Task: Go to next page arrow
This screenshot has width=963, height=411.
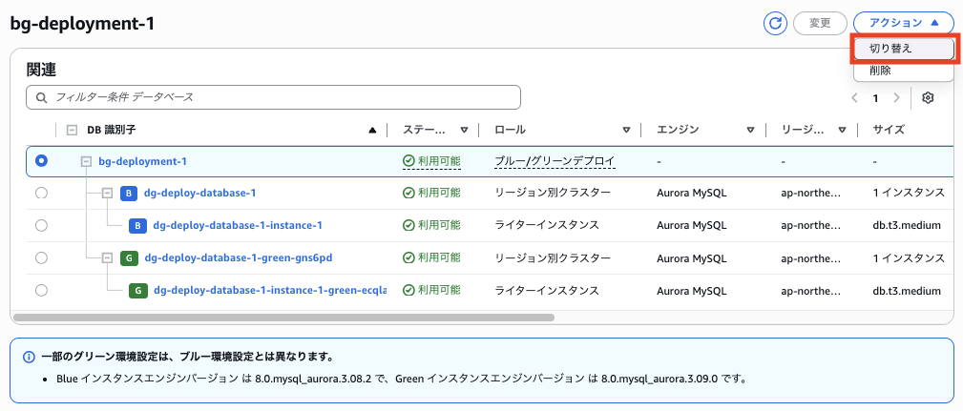Action: [896, 97]
